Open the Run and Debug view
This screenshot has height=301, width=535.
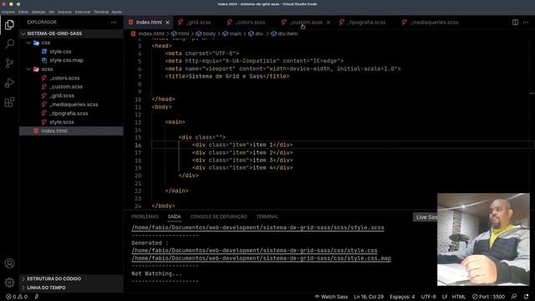coord(9,83)
